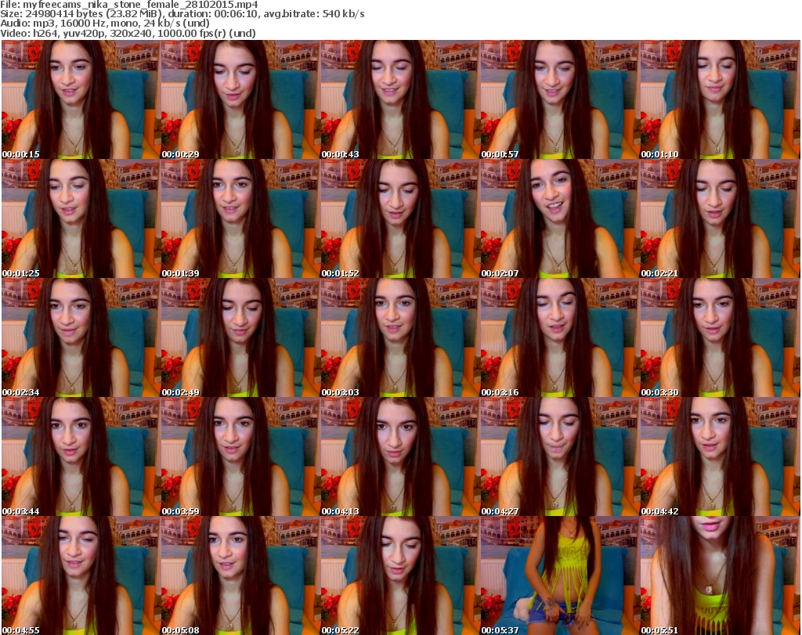Image resolution: width=802 pixels, height=635 pixels.
Task: Open the thumbnail labeled 00:03:30
Action: point(720,338)
